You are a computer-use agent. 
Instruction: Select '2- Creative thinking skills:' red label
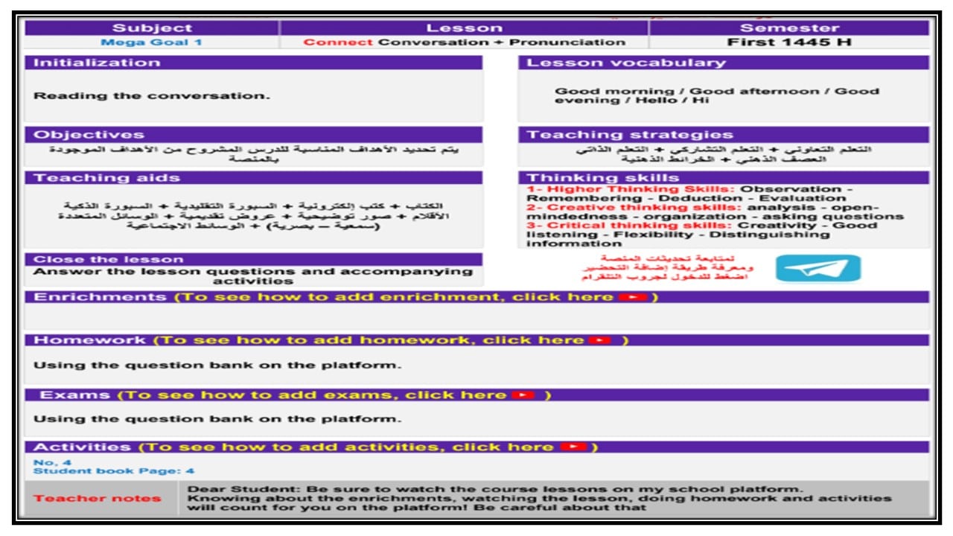point(635,208)
